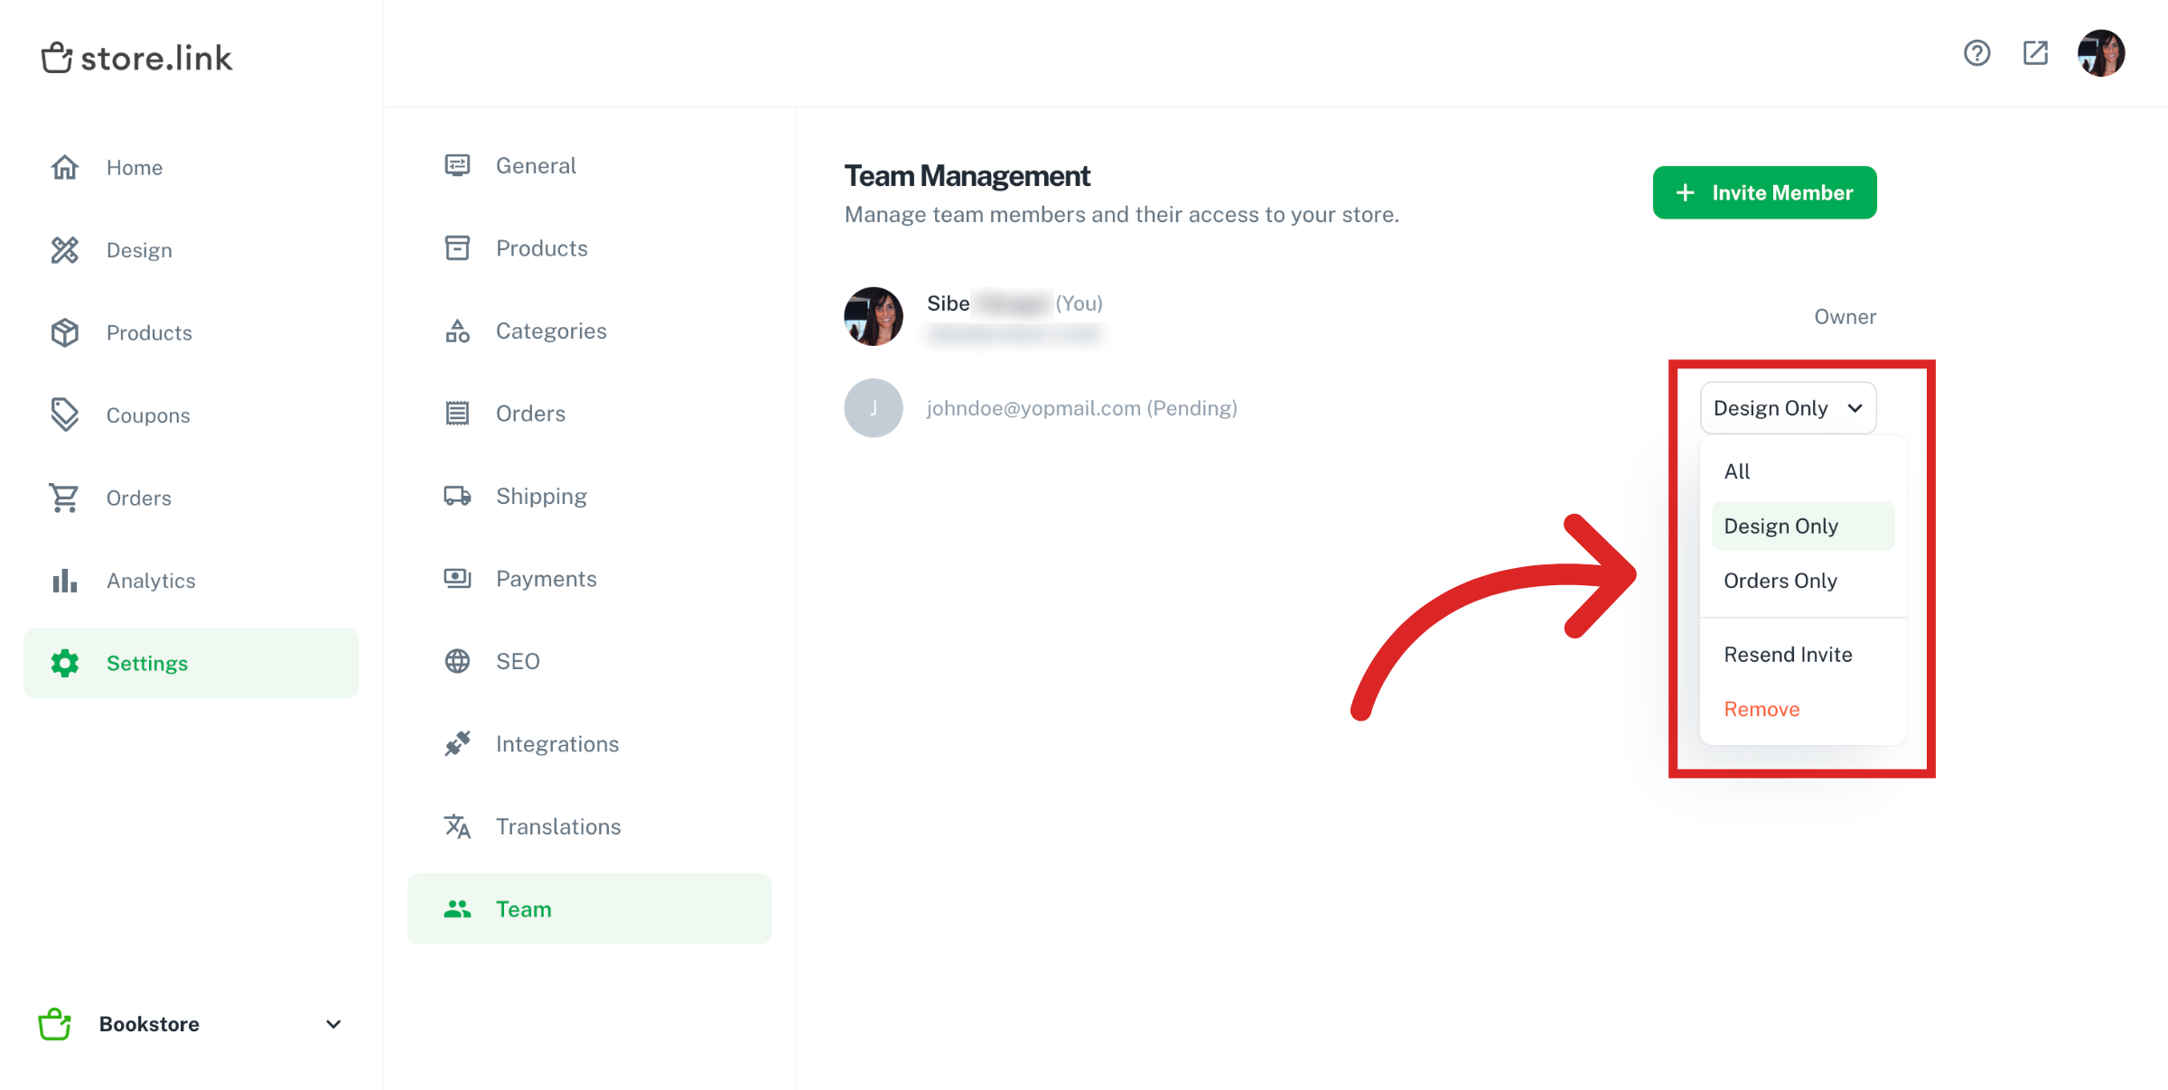Switch to the Team settings tab
Image resolution: width=2168 pixels, height=1090 pixels.
point(524,908)
